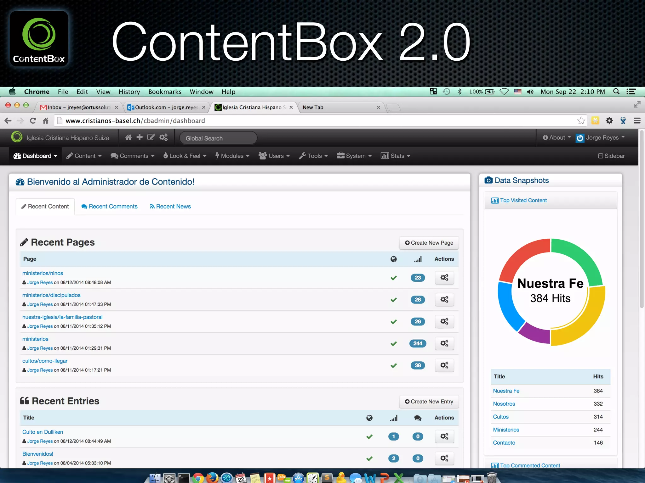
Task: Click the ContentBox logo in admin header
Action: [17, 137]
